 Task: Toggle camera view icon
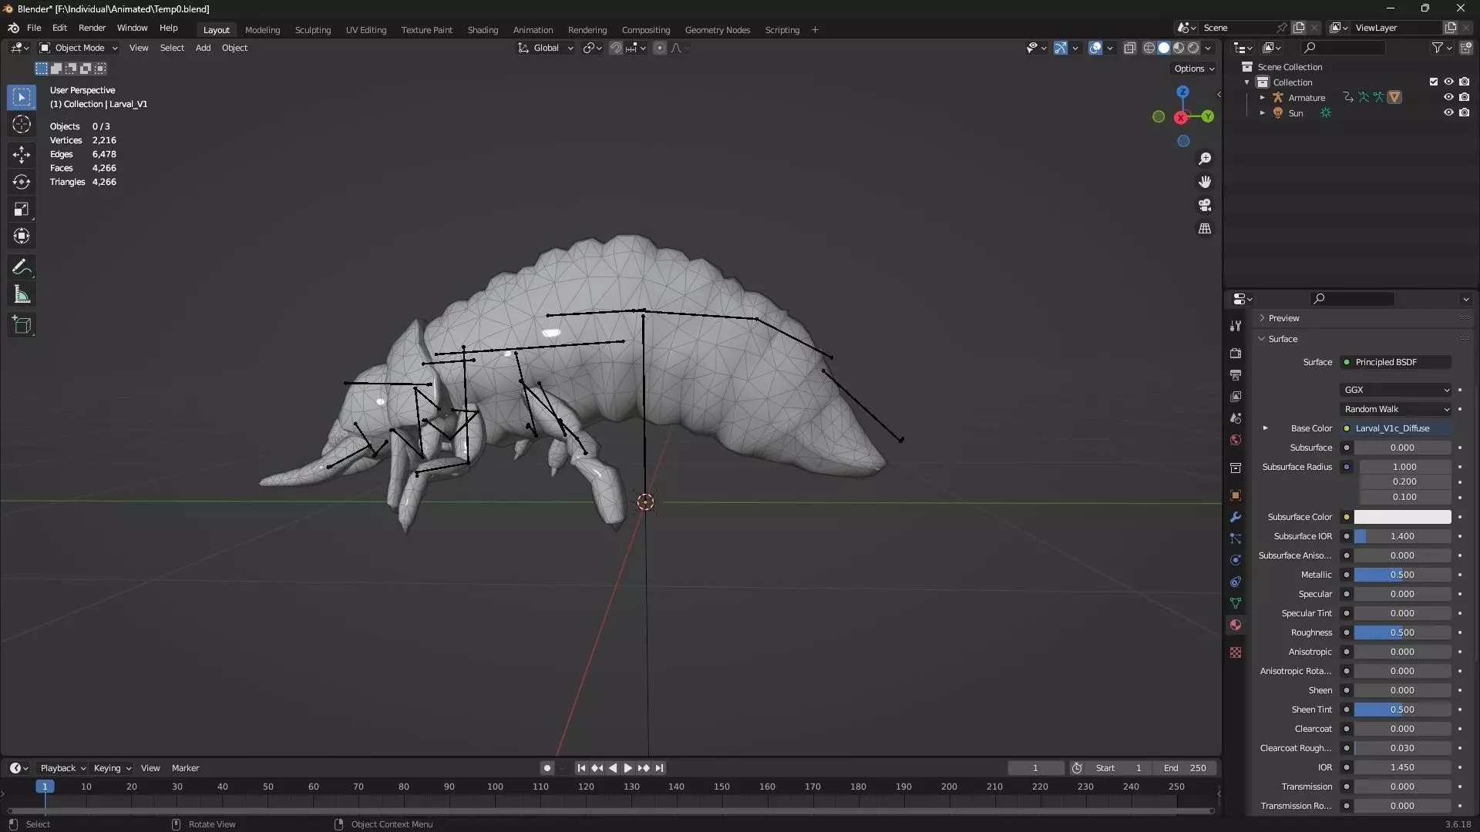pos(1205,205)
